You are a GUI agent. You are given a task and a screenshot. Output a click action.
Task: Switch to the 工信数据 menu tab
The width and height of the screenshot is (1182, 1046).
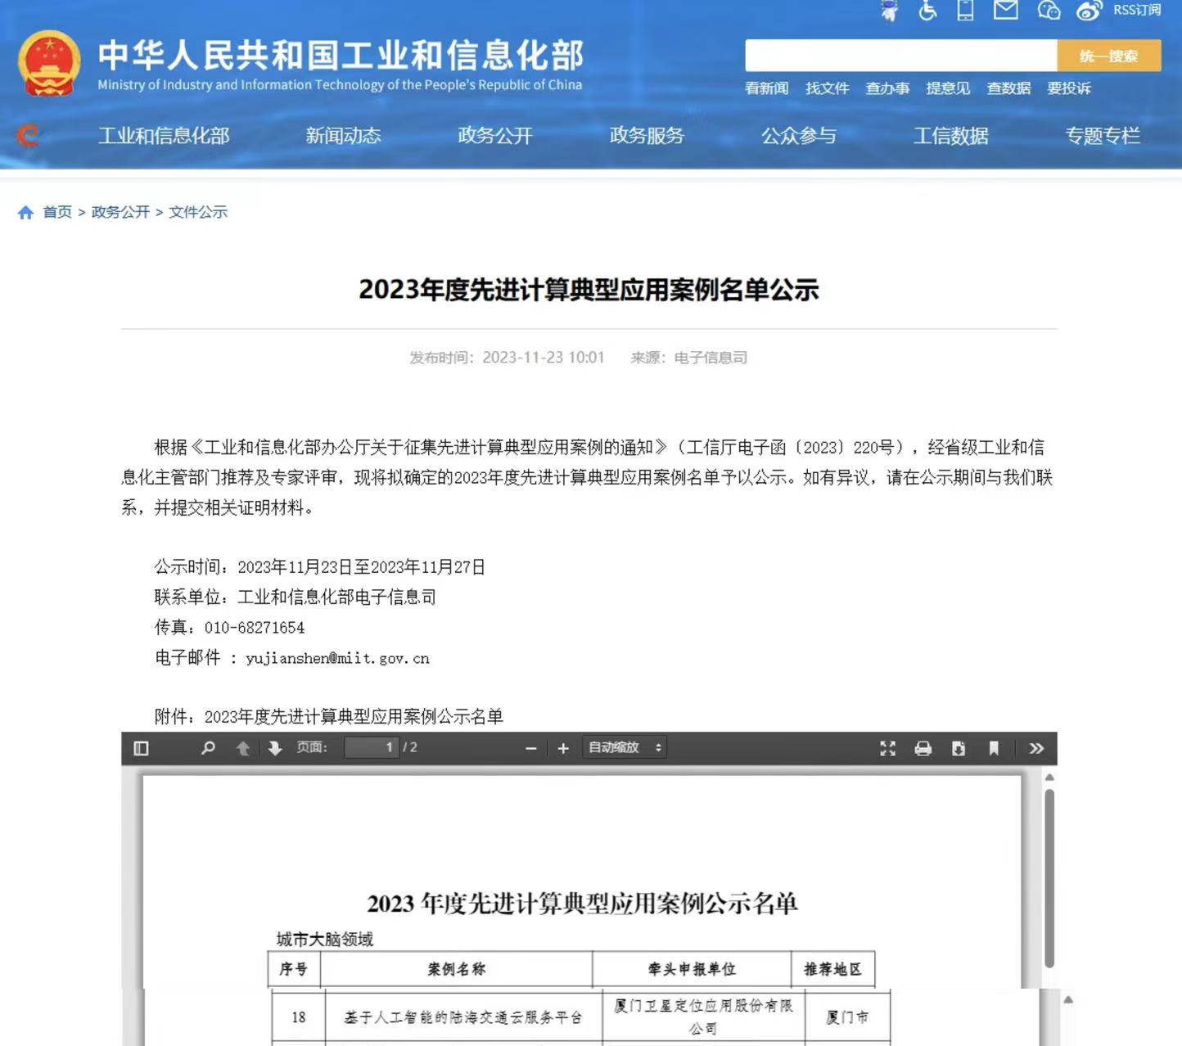[x=952, y=136]
